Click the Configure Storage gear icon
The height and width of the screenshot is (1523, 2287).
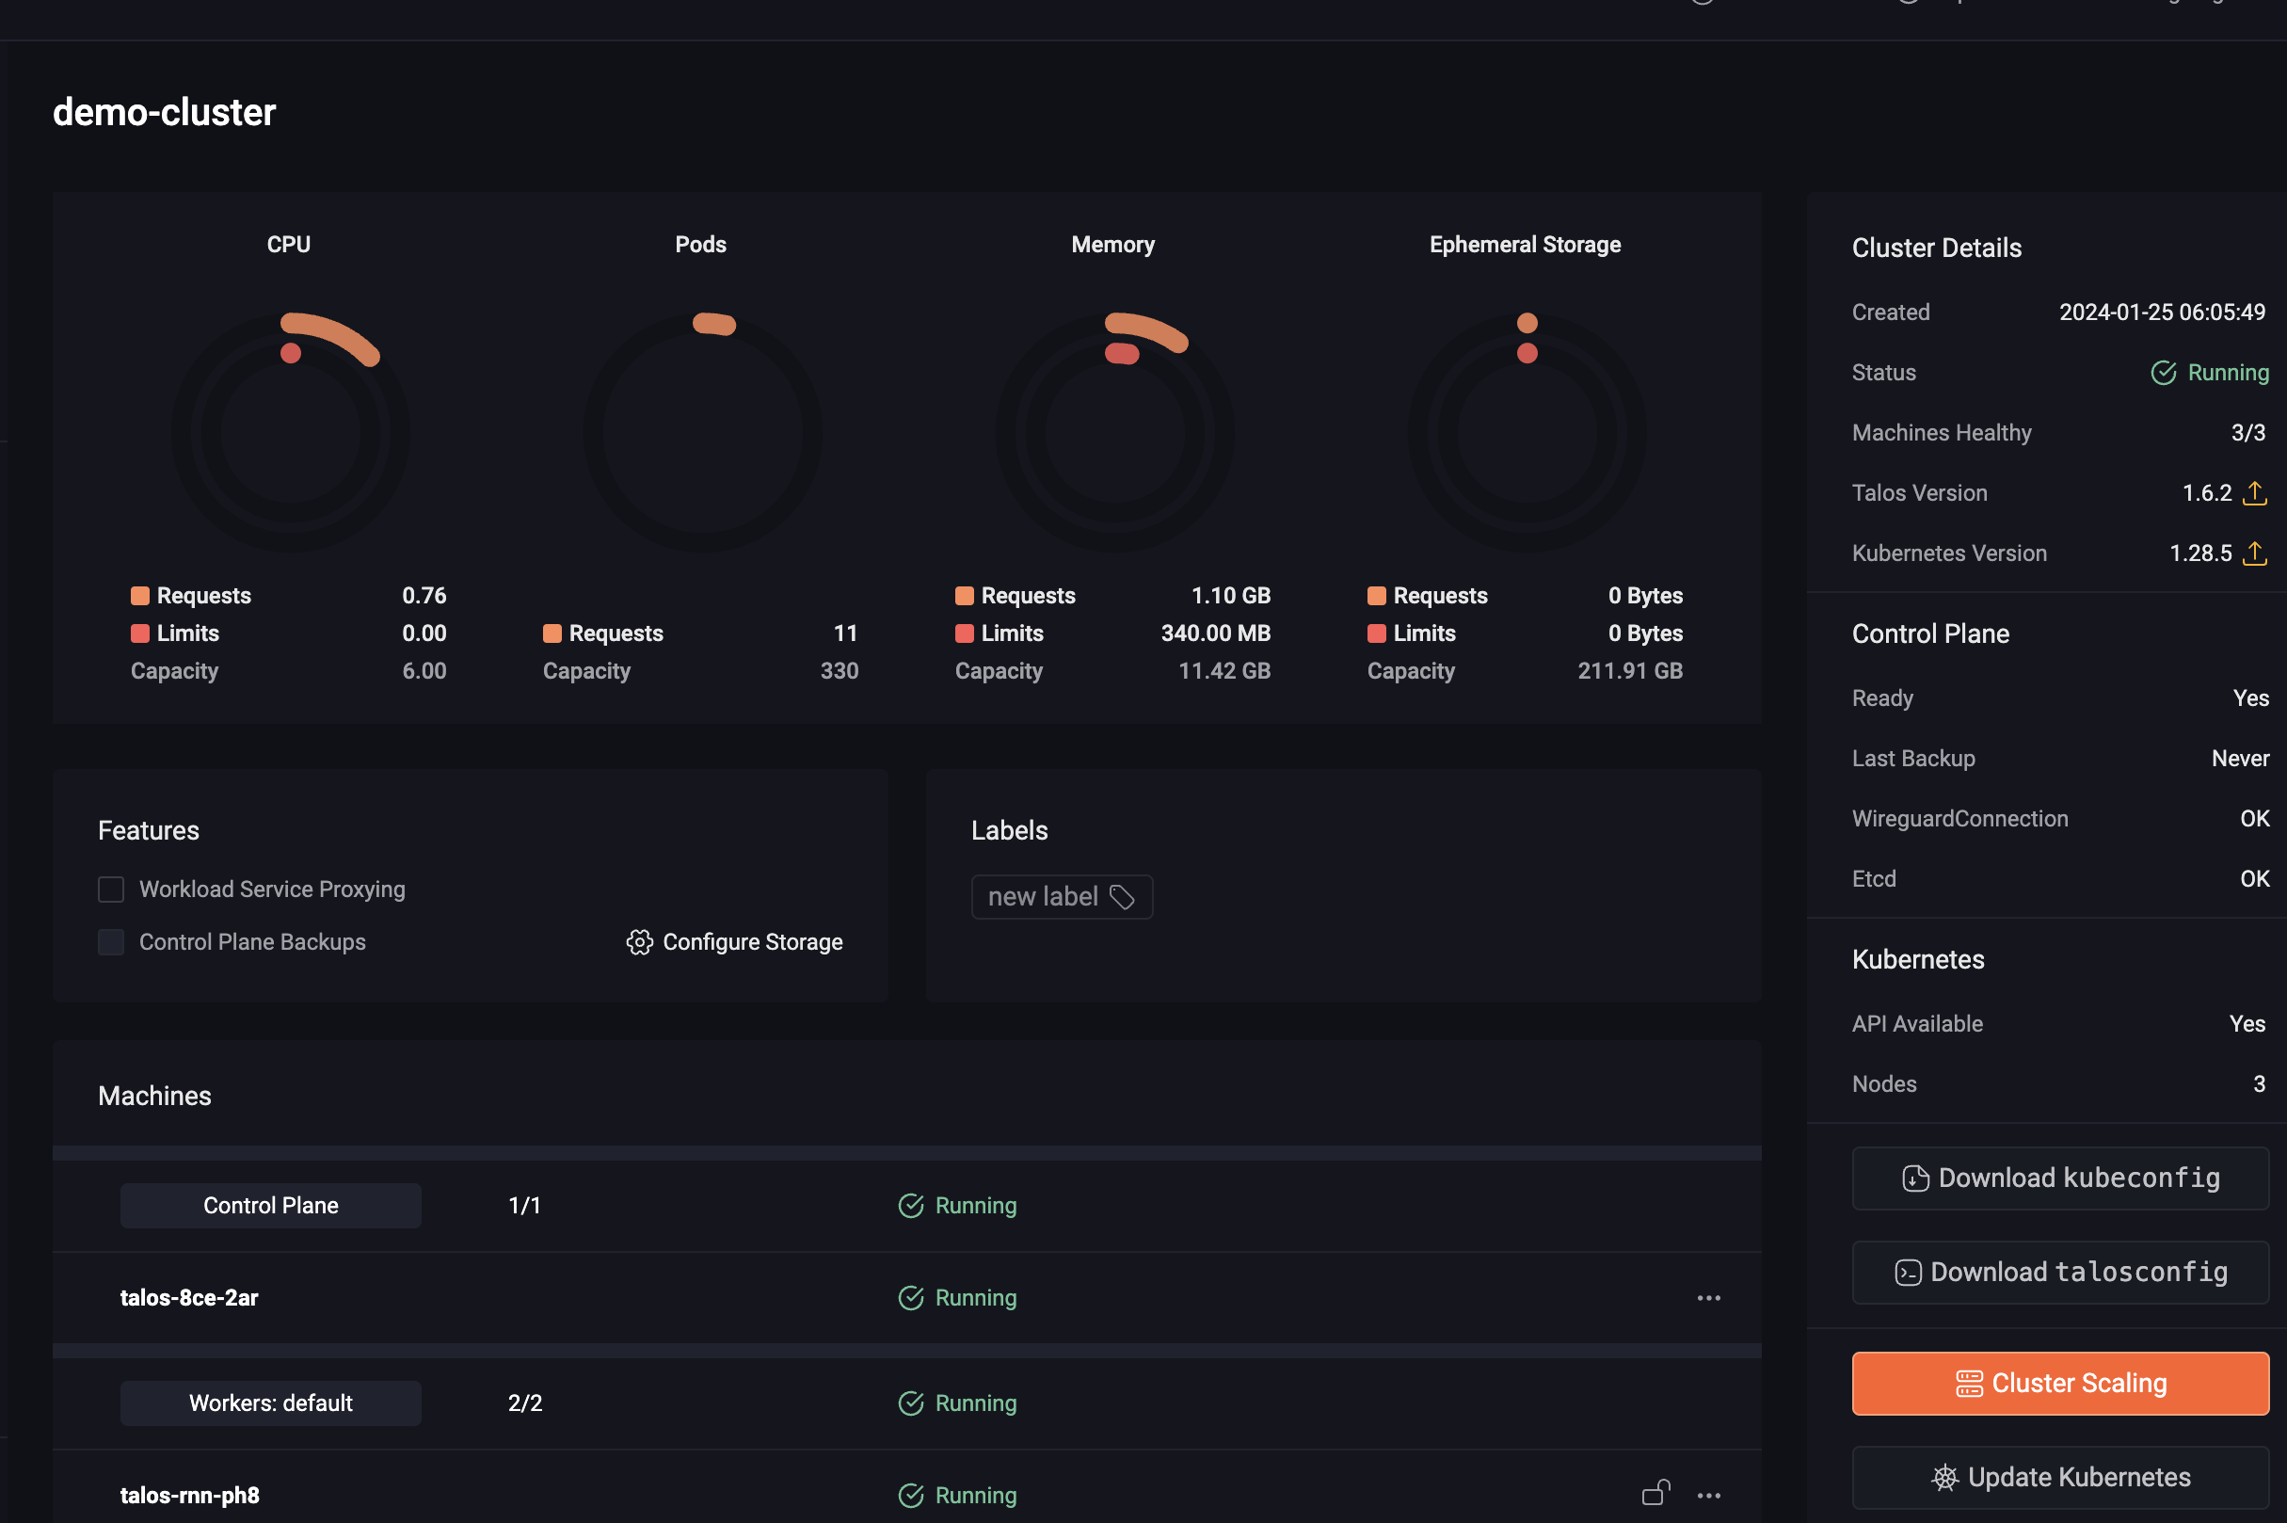[x=639, y=942]
